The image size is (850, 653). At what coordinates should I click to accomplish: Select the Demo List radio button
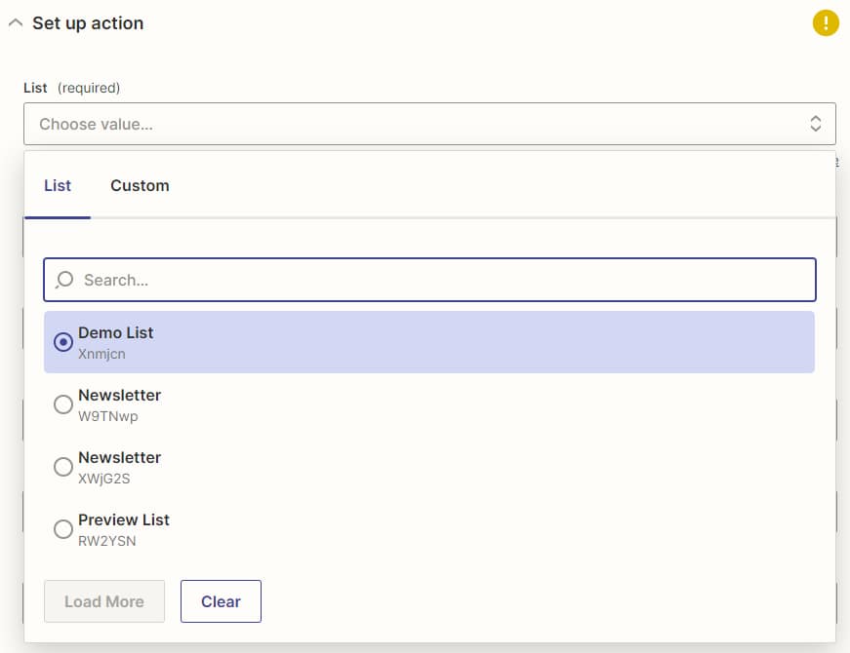pos(63,342)
